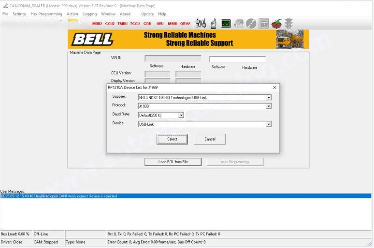374x248 pixels.
Task: Click the Auto Programming button
Action: (x=235, y=162)
